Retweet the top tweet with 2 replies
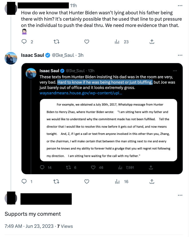Screen dimensions: 189x237 (56, 42)
